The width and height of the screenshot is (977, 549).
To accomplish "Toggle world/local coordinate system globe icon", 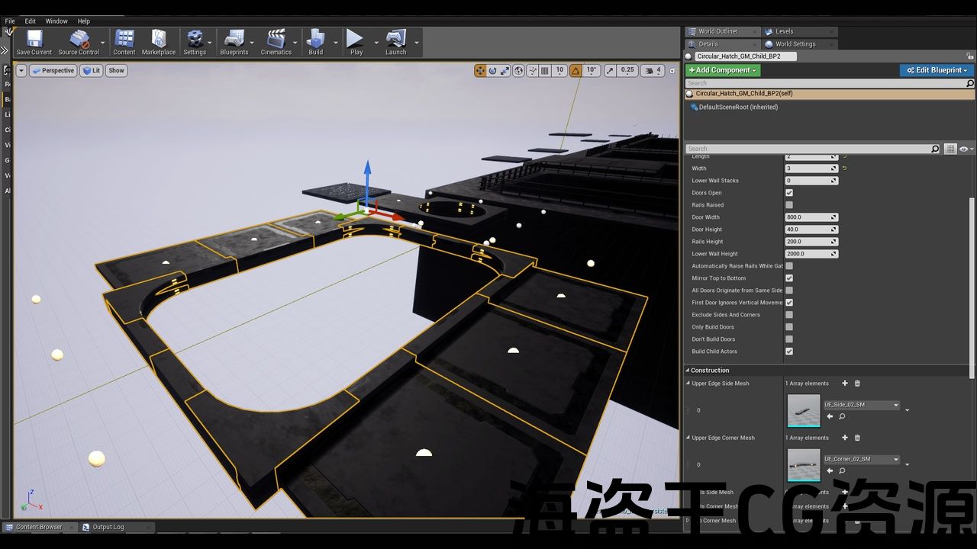I will (519, 70).
